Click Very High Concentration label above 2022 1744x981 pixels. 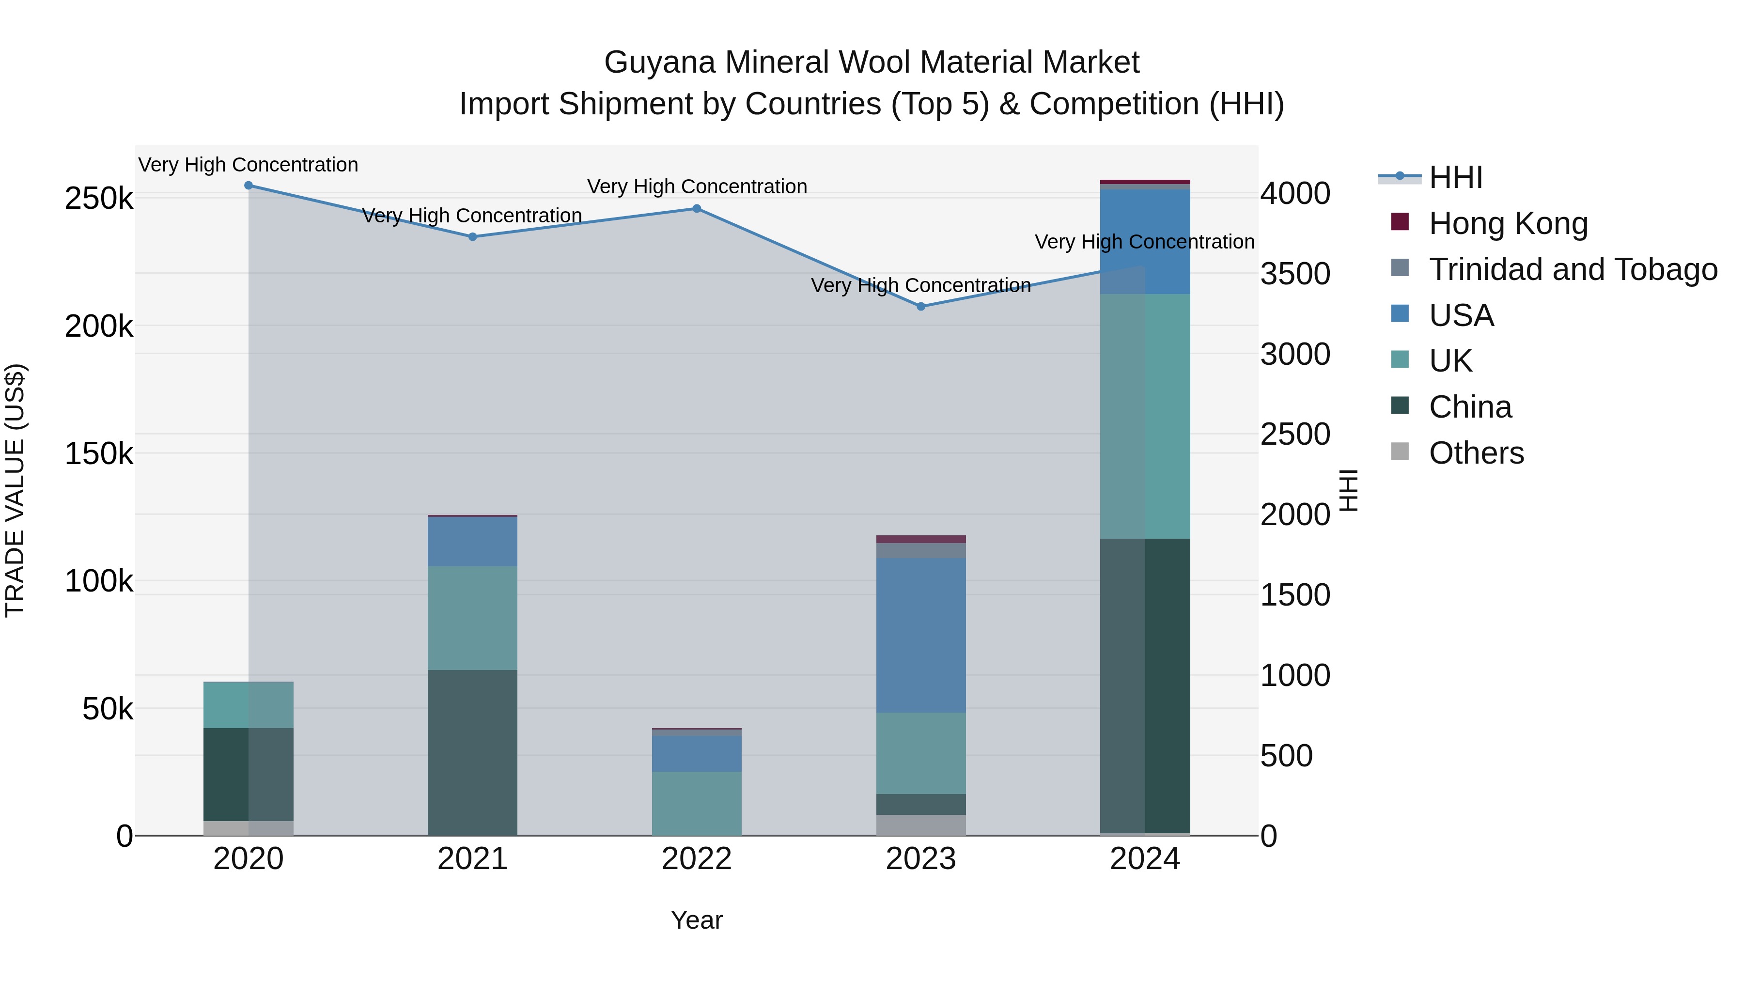(697, 186)
